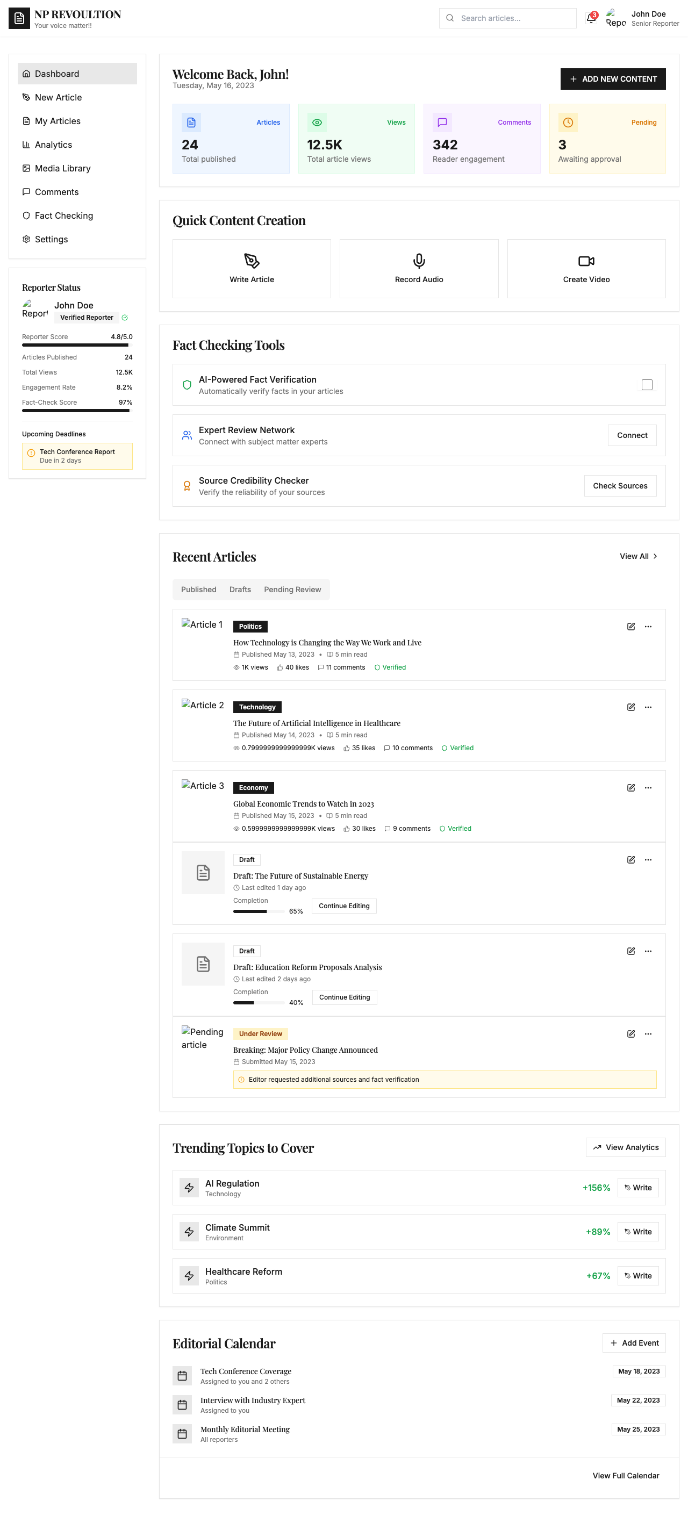Click the AI Regulation lightning icon
688x1516 pixels.
[189, 1188]
